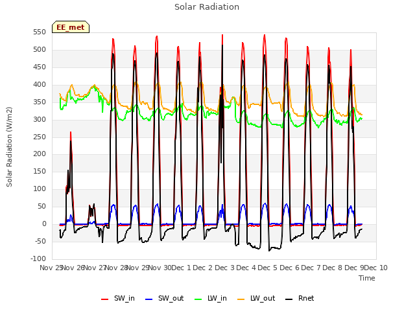The image size is (415, 311).
Task: Click the Dec 7 x-axis date label
Action: tap(311, 268)
